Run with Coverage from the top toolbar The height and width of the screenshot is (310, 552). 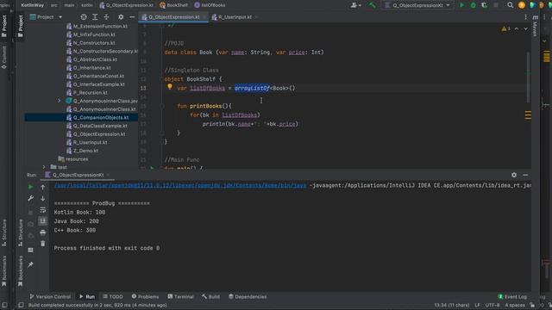[x=485, y=5]
